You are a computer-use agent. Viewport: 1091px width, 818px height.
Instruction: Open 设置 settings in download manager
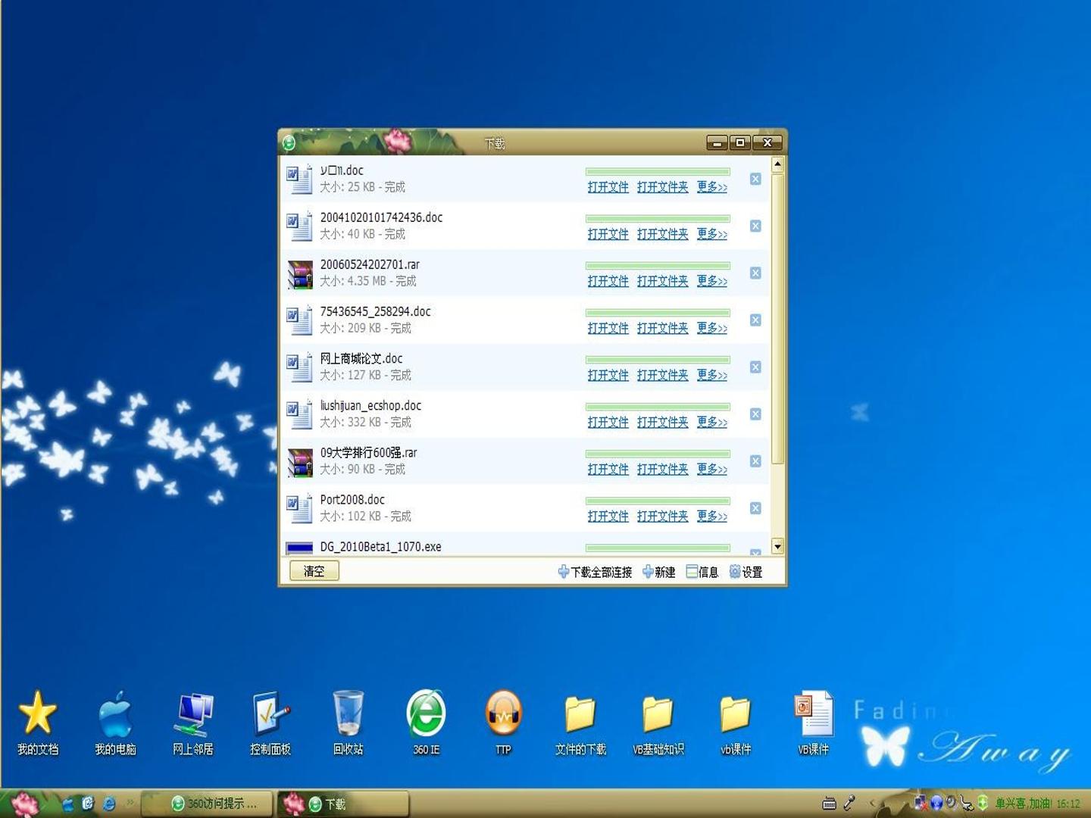click(x=746, y=572)
